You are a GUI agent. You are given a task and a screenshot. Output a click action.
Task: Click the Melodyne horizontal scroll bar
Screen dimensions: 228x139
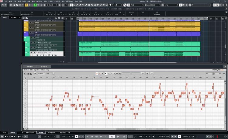pos(126,129)
